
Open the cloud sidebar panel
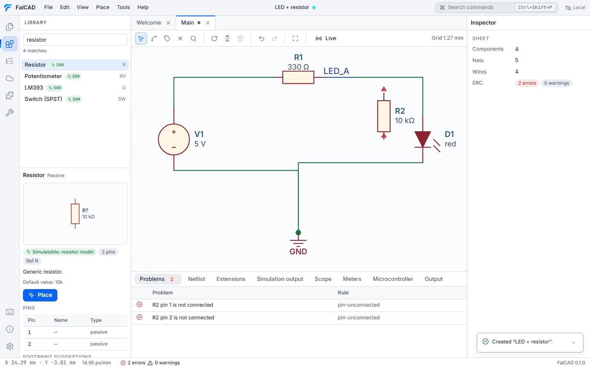(10, 78)
